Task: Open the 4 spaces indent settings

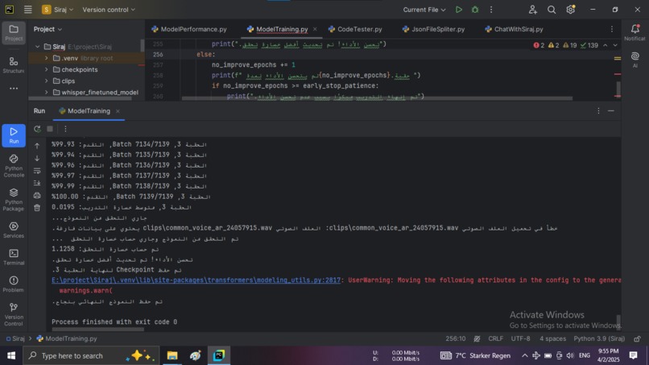Action: [552, 338]
